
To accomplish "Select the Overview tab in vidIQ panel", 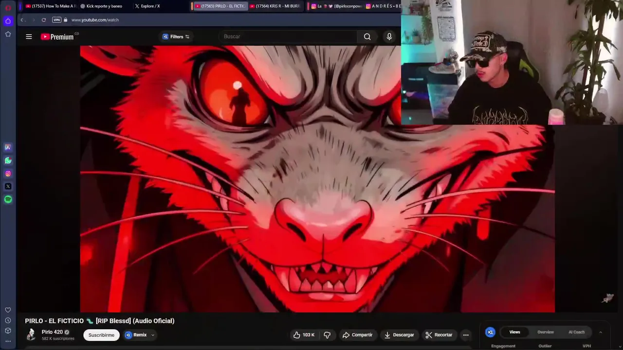I will 546,332.
